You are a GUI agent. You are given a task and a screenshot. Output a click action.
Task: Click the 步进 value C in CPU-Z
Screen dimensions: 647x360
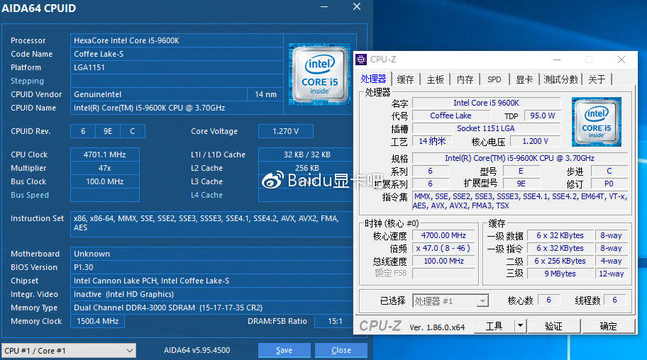609,171
